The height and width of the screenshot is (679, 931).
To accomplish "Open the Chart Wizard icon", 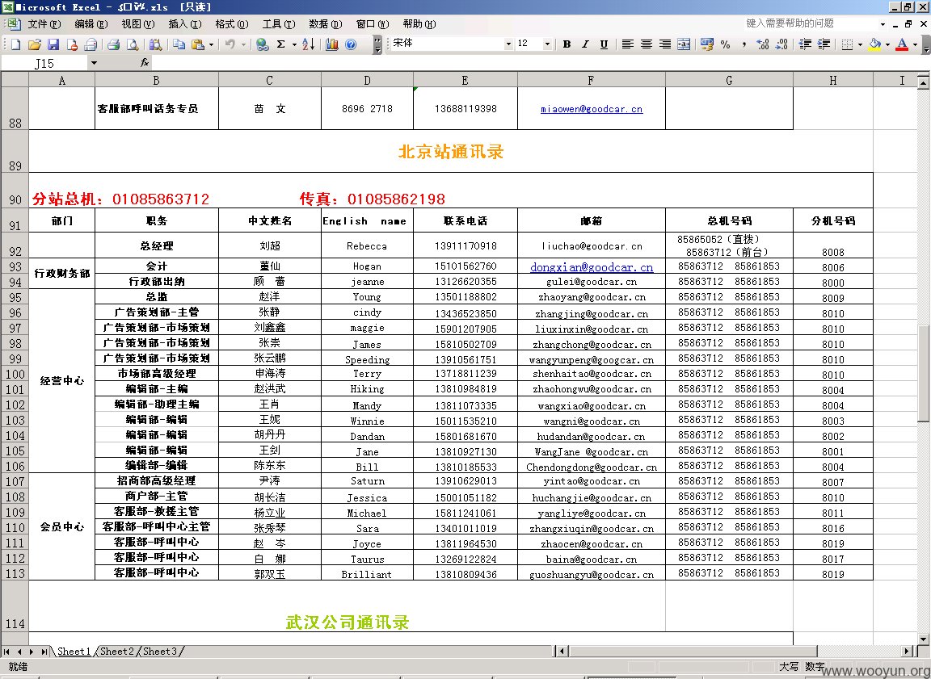I will [x=332, y=44].
